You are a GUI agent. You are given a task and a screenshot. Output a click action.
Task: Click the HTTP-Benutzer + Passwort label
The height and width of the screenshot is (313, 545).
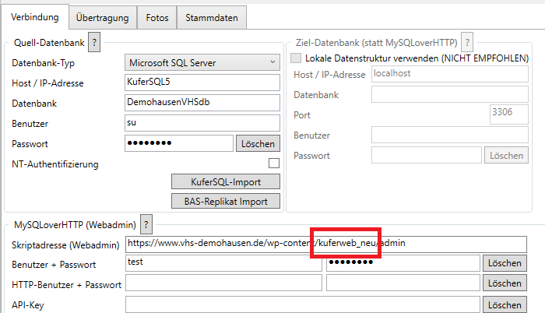pyautogui.click(x=66, y=285)
